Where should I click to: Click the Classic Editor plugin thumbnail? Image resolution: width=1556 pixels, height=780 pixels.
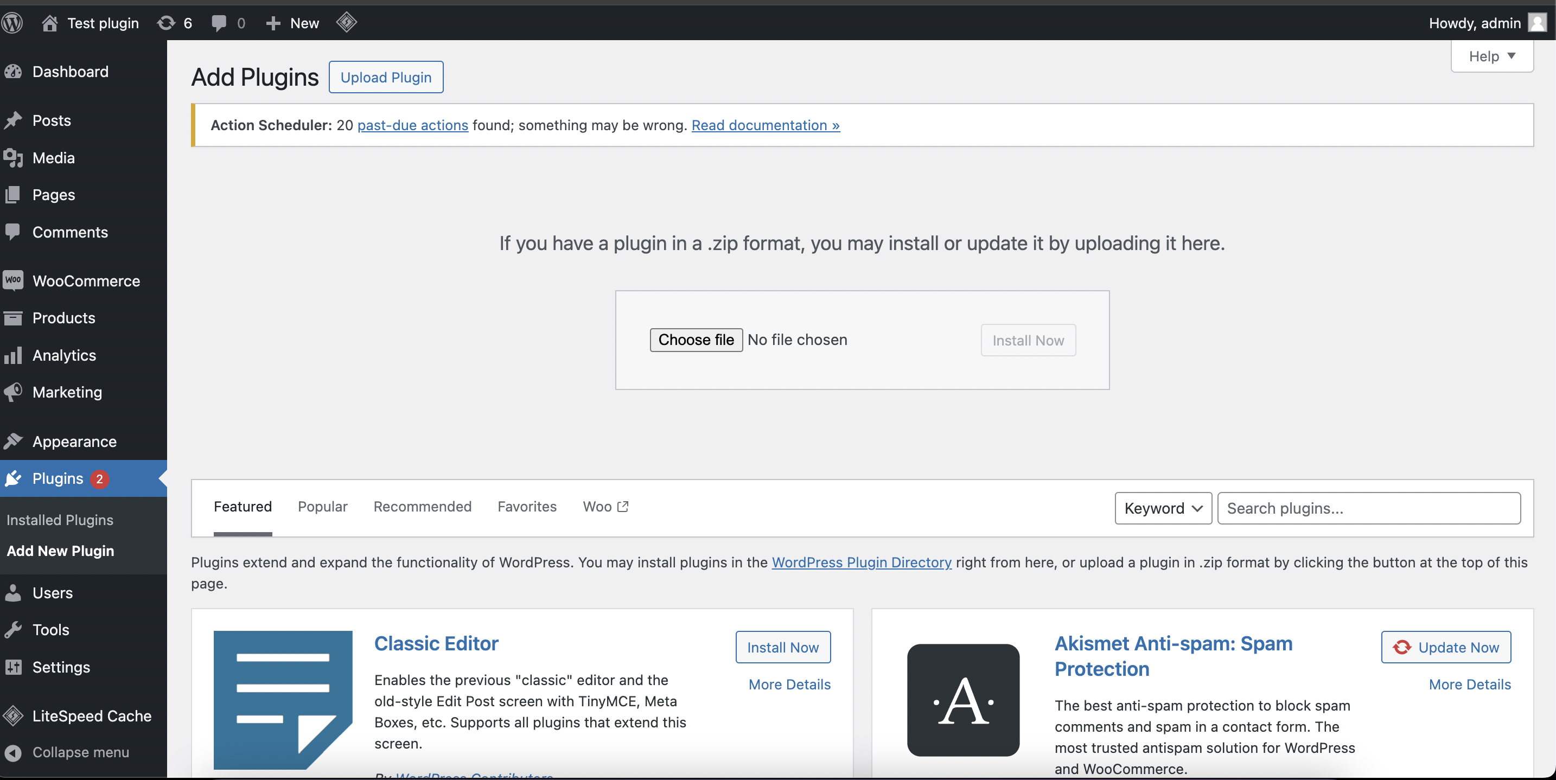tap(283, 699)
